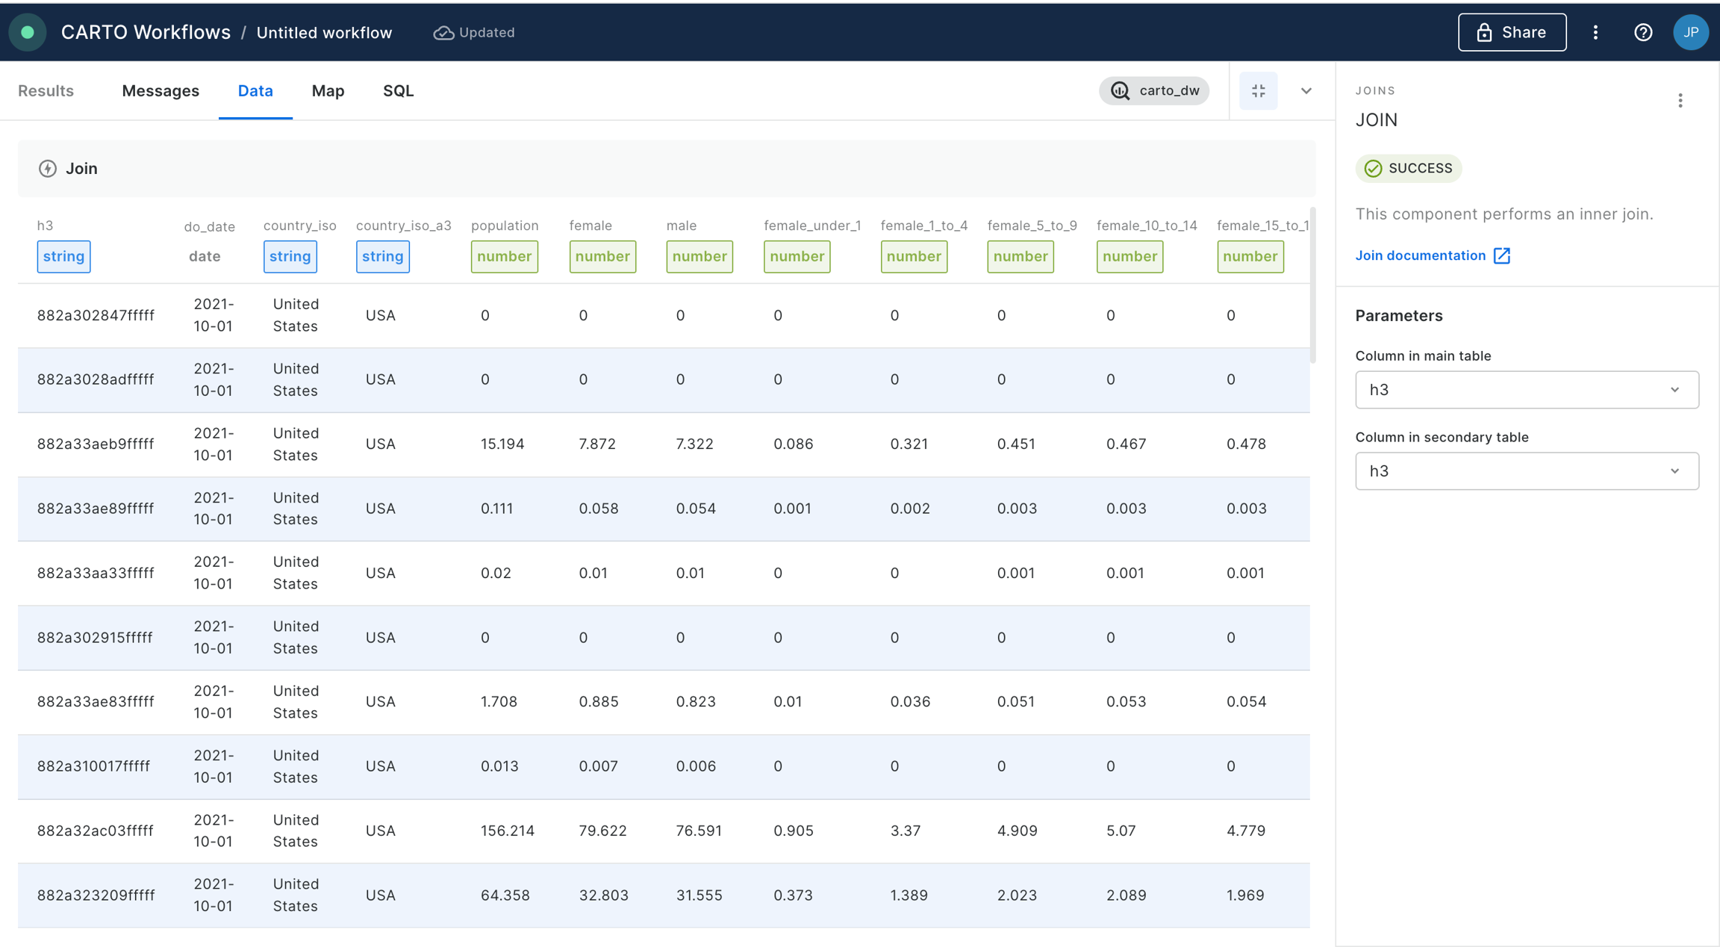Viewport: 1720px width, 947px height.
Task: Click the CARTO logo home icon
Action: pos(28,32)
